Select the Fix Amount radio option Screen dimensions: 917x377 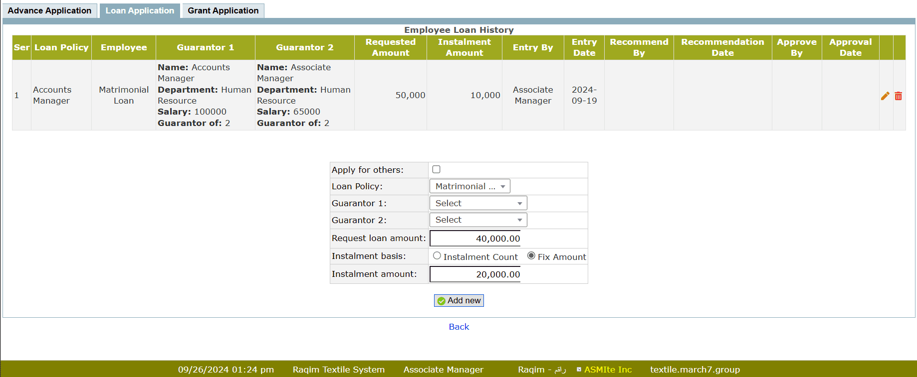[x=531, y=256]
